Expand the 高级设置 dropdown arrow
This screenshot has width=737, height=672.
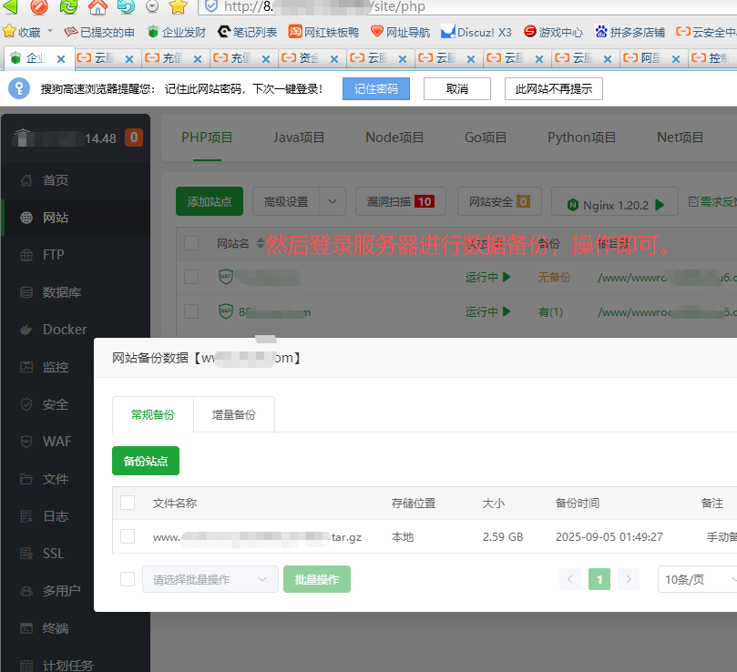click(x=333, y=202)
